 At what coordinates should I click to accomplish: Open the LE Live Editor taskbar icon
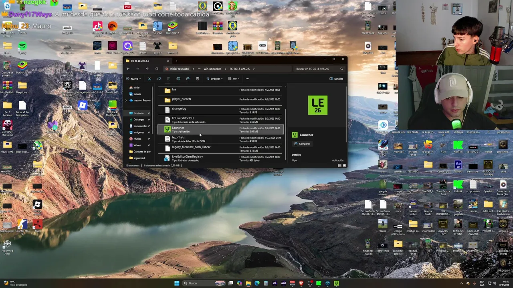tap(336, 283)
